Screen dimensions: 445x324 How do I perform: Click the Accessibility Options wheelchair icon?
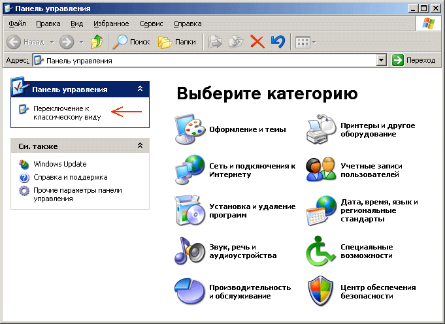321,251
